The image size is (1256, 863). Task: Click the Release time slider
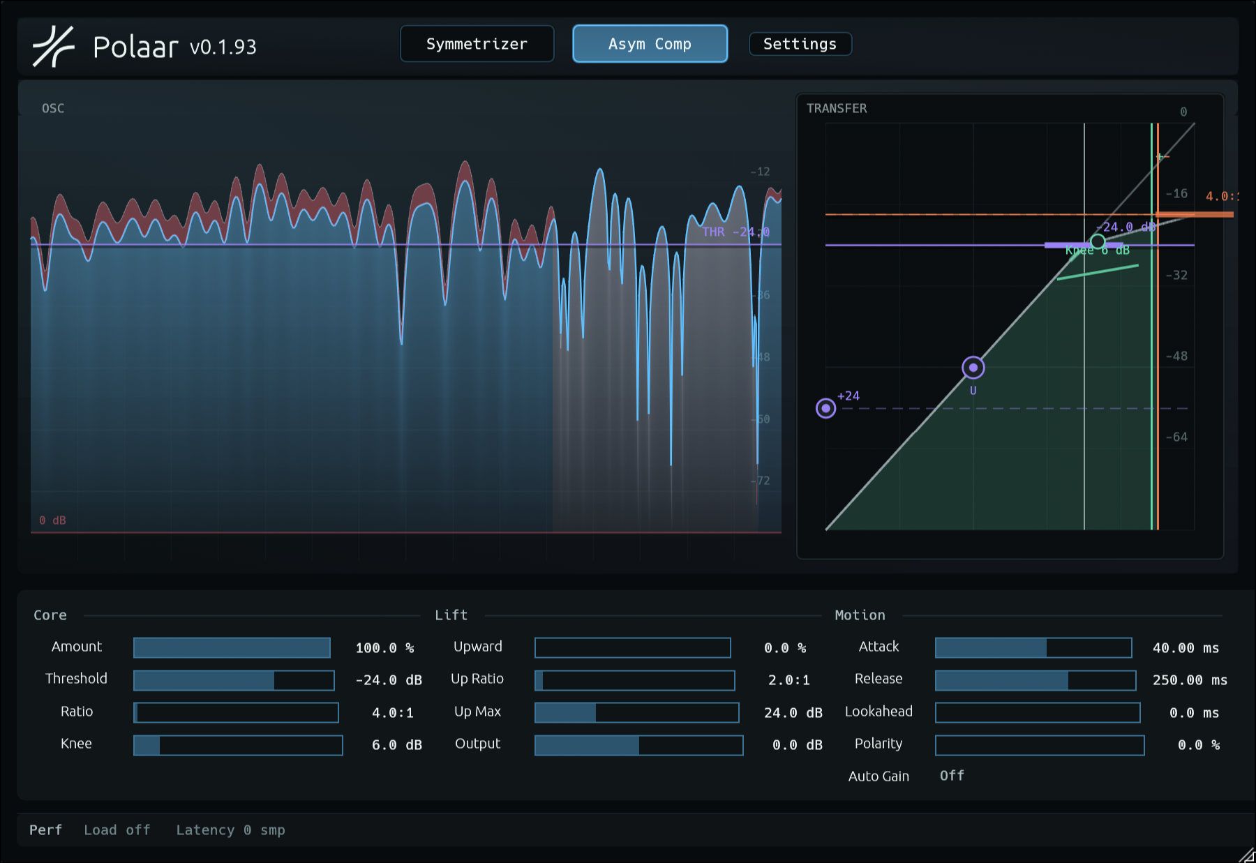(x=1036, y=680)
